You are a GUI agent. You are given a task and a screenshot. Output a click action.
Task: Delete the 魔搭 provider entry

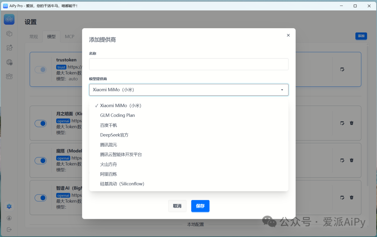(x=352, y=160)
